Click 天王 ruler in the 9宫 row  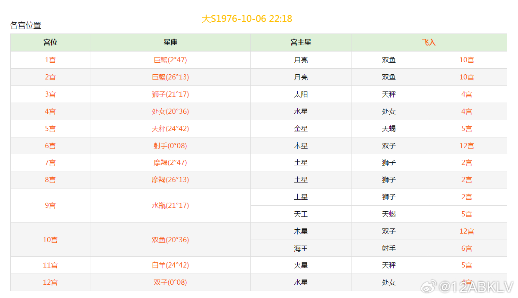301,214
